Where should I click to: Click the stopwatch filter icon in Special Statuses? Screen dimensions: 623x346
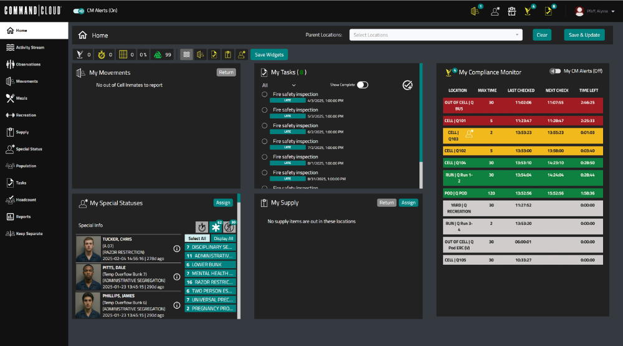[x=202, y=227]
